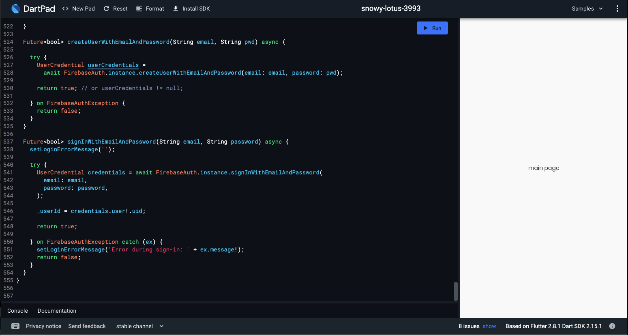Click the New Pad code brackets icon
This screenshot has width=628, height=335.
click(65, 9)
